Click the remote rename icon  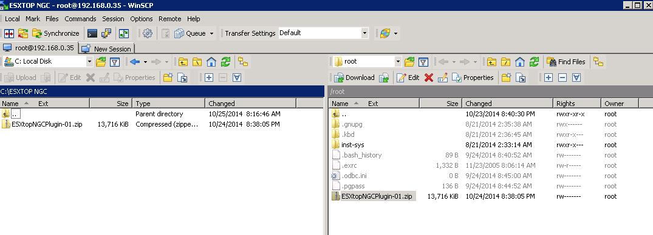click(443, 78)
